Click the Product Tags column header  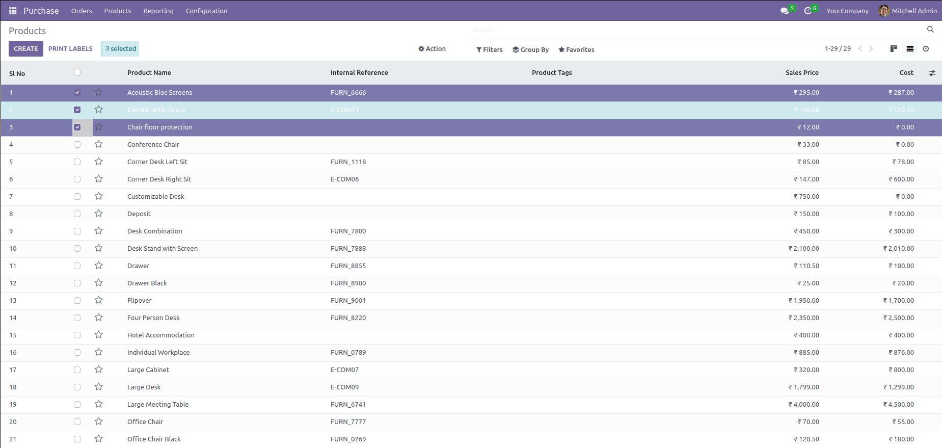tap(552, 73)
